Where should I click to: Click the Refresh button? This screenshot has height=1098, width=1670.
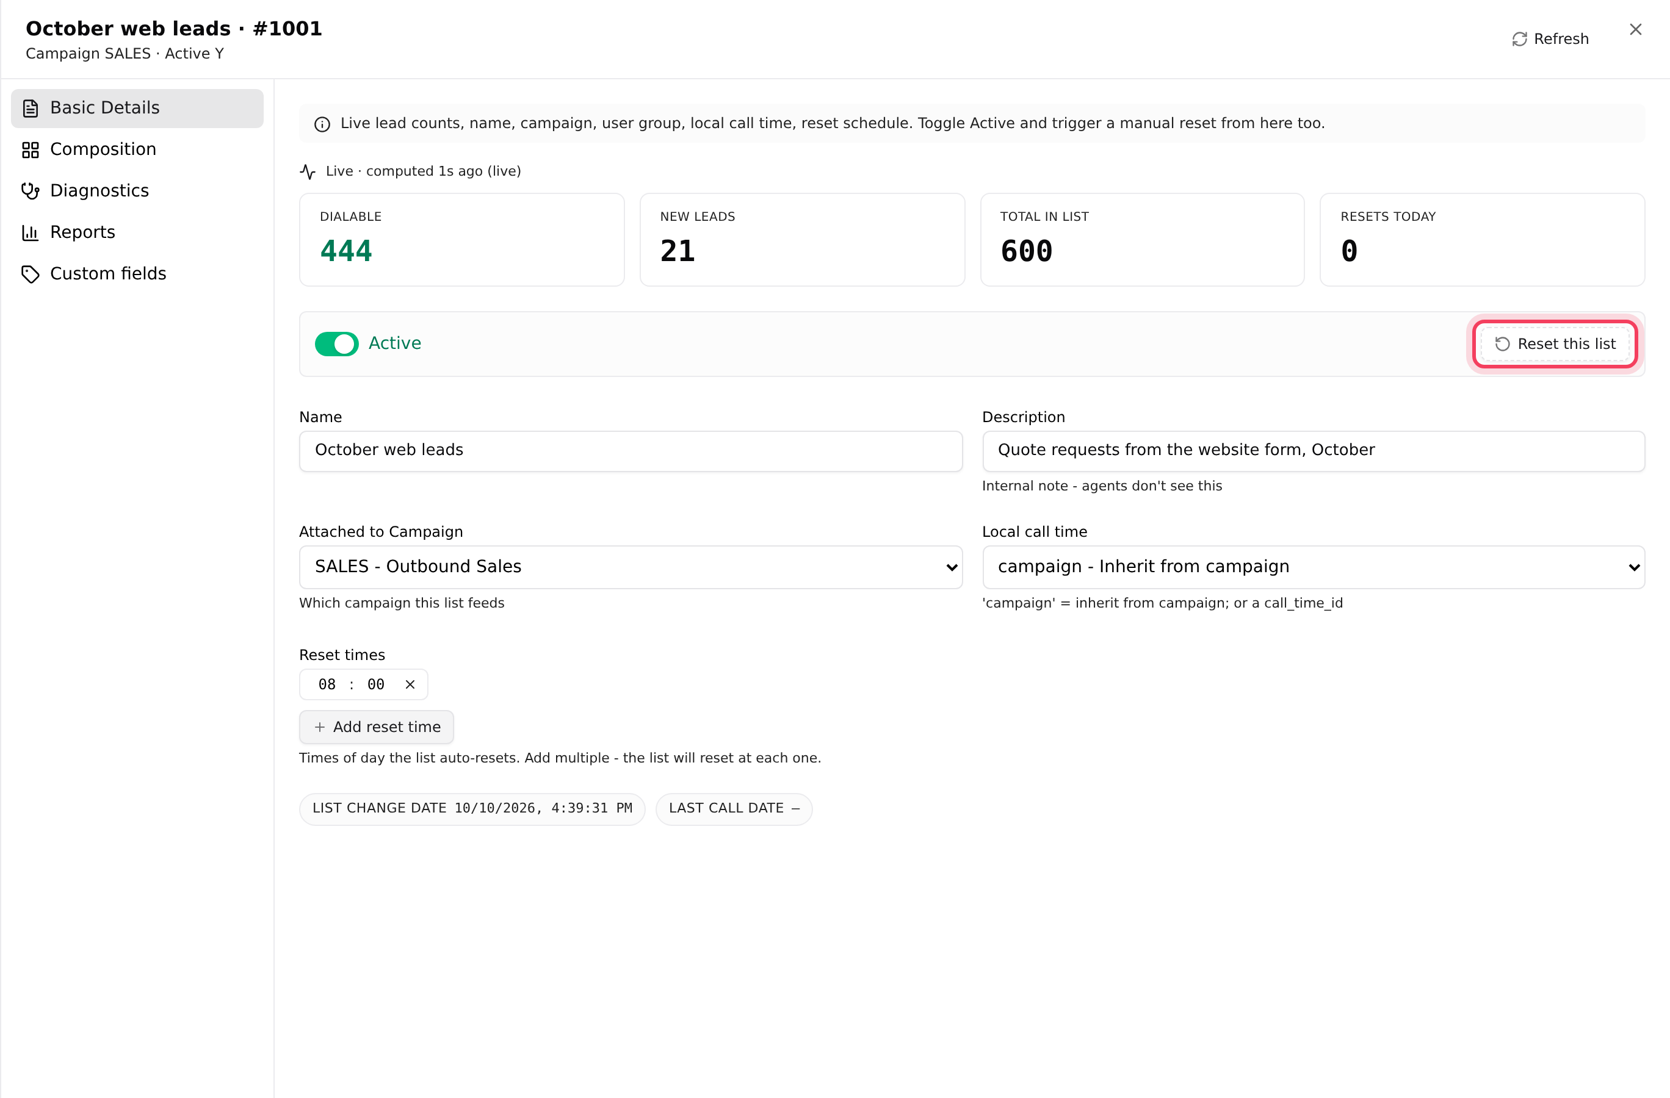(1550, 38)
